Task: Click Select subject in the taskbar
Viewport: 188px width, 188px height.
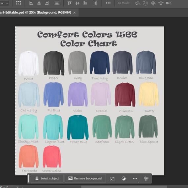Action: [47, 178]
